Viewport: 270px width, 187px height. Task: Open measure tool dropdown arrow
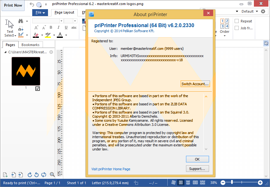pos(27,35)
